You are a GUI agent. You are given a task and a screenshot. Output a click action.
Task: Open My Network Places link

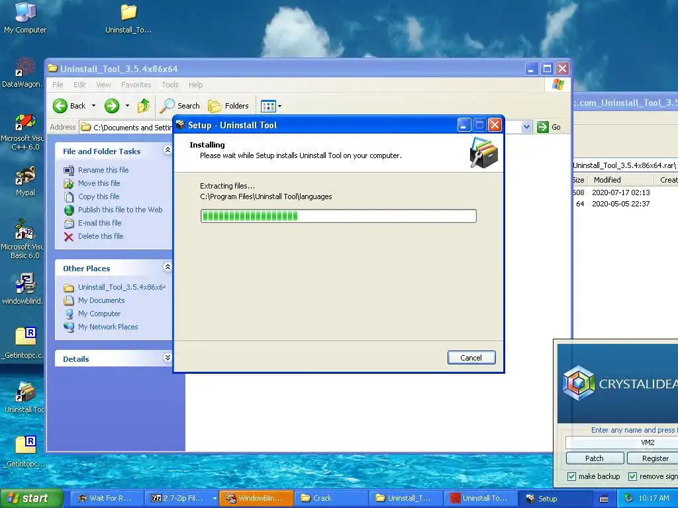[x=108, y=327]
